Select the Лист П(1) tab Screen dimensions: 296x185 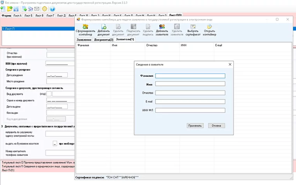point(175,15)
